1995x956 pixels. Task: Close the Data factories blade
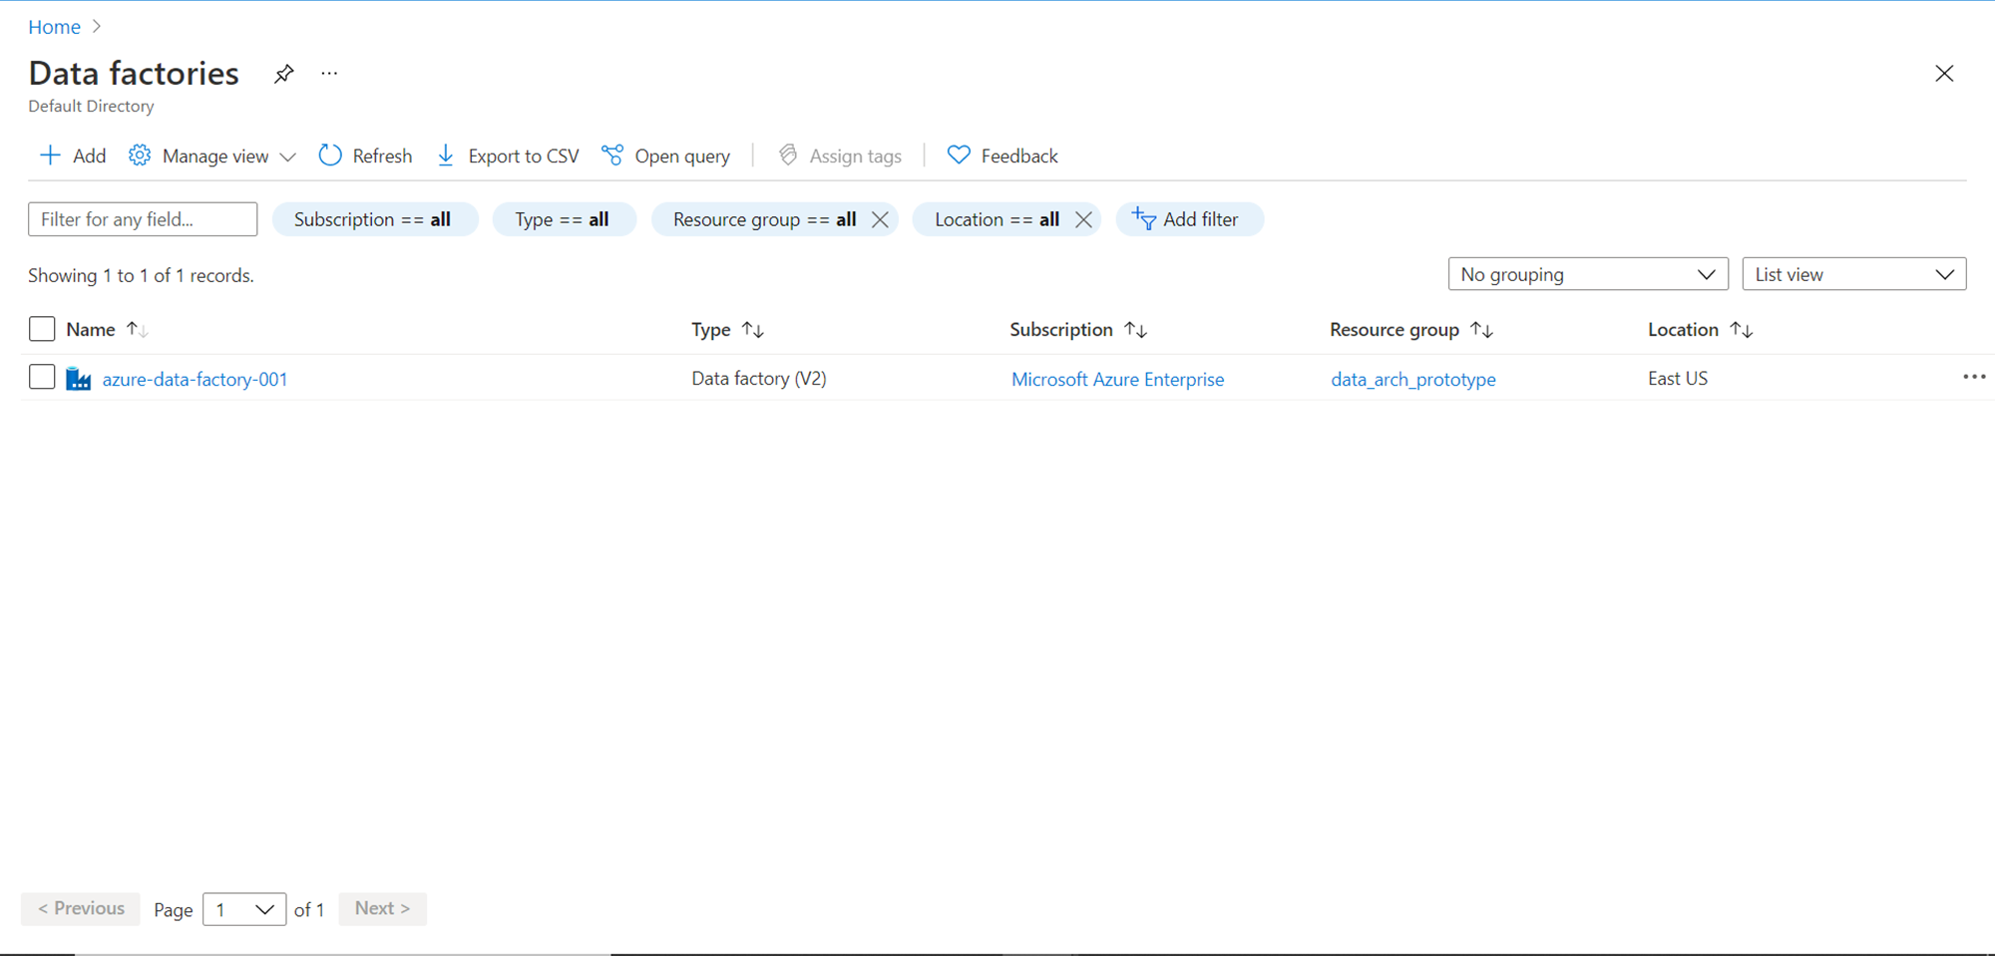tap(1944, 74)
